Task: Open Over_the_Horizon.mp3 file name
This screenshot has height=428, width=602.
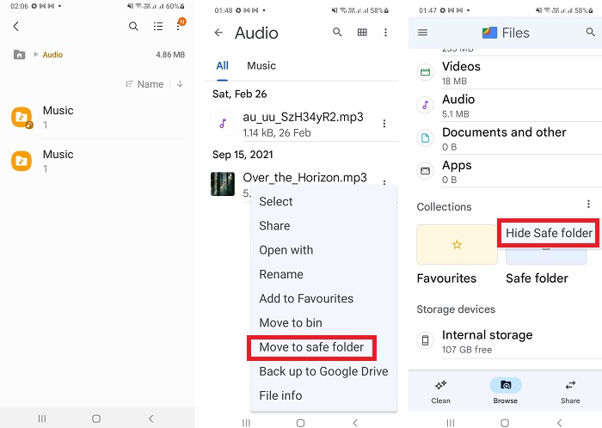Action: [x=304, y=178]
